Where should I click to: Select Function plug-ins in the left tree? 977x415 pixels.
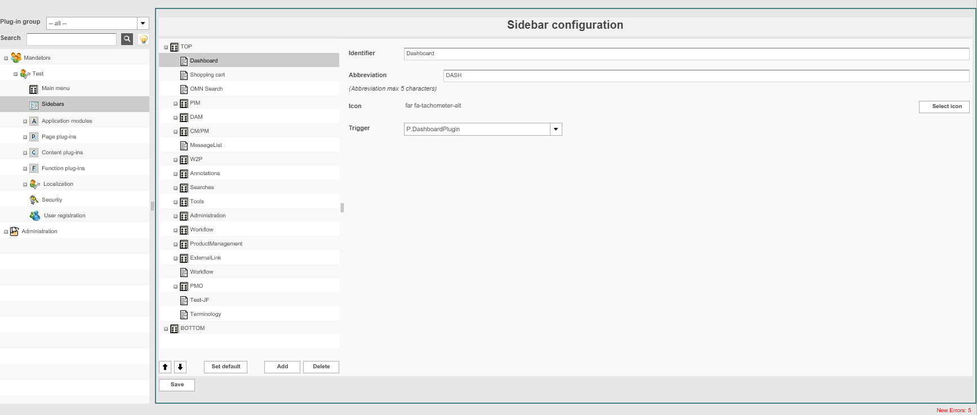click(x=63, y=168)
